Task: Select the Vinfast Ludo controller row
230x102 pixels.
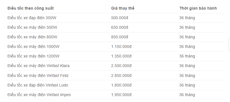Action: (x=116, y=85)
